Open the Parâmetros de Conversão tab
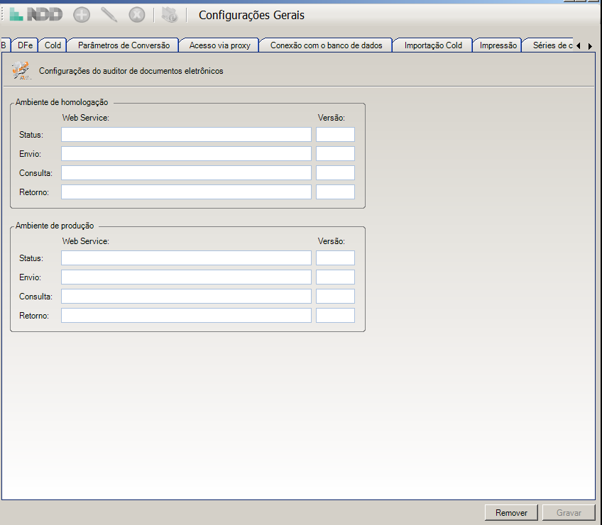The width and height of the screenshot is (602, 525). [x=124, y=45]
